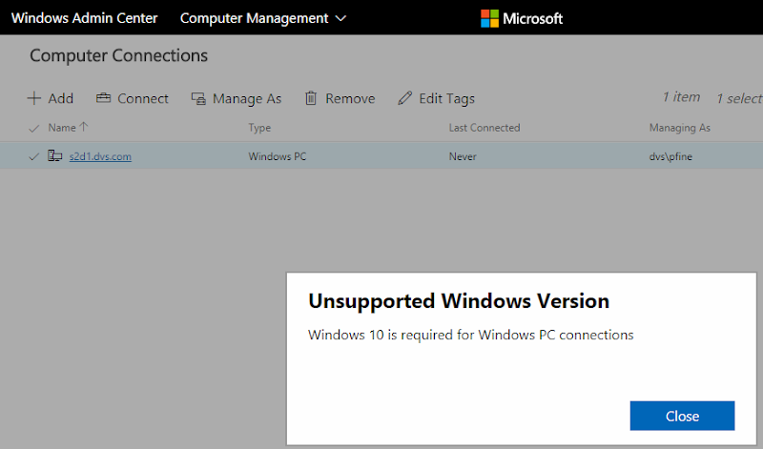The width and height of the screenshot is (763, 449).
Task: Go to Windows Admin Center home
Action: coord(84,18)
